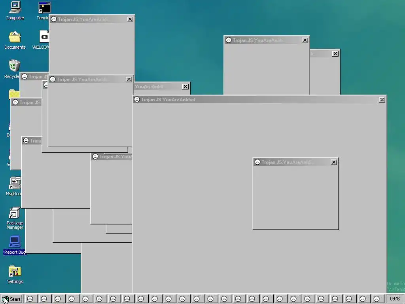Open the Settings desktop icon
The width and height of the screenshot is (405, 304).
point(15,275)
